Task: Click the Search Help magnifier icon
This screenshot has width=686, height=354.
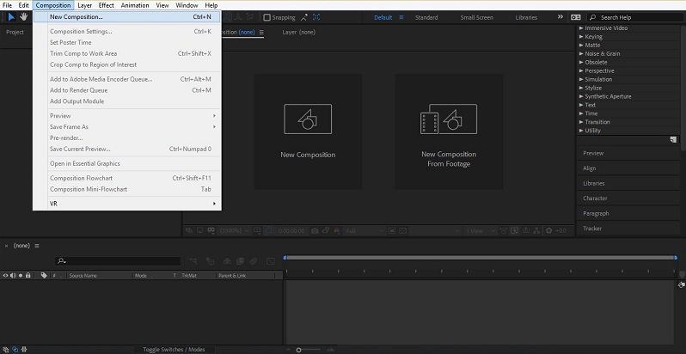Action: [x=594, y=17]
